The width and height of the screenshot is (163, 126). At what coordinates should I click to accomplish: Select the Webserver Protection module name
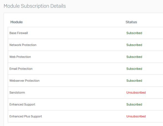(x=24, y=81)
